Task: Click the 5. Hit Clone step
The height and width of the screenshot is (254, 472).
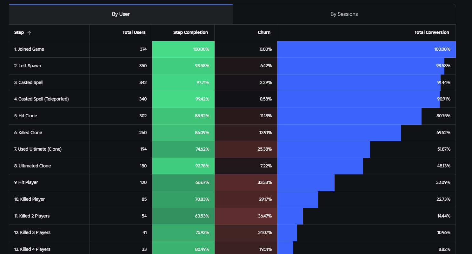Action: point(26,116)
